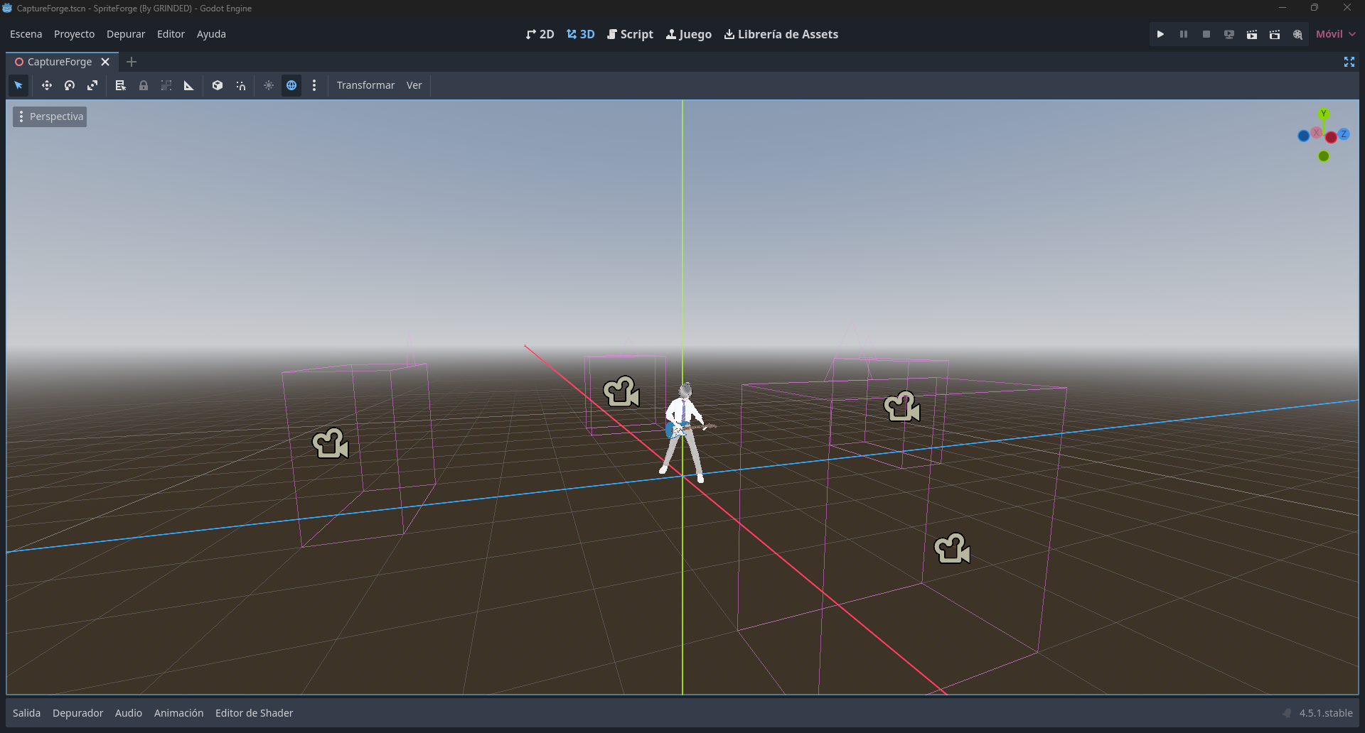This screenshot has width=1365, height=733.
Task: Toggle preview environment globe button
Action: 291,85
